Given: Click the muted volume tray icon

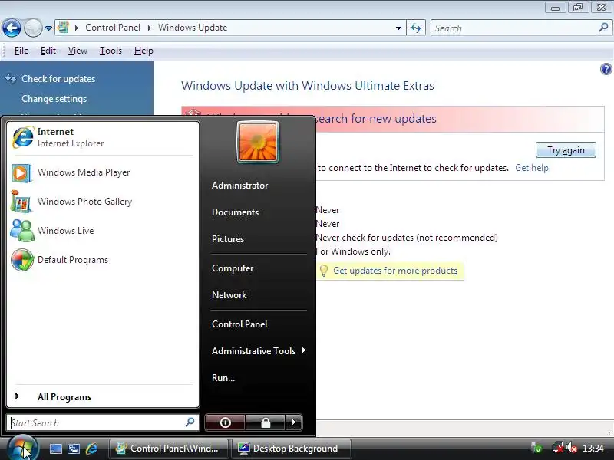Looking at the screenshot, I should pyautogui.click(x=572, y=448).
